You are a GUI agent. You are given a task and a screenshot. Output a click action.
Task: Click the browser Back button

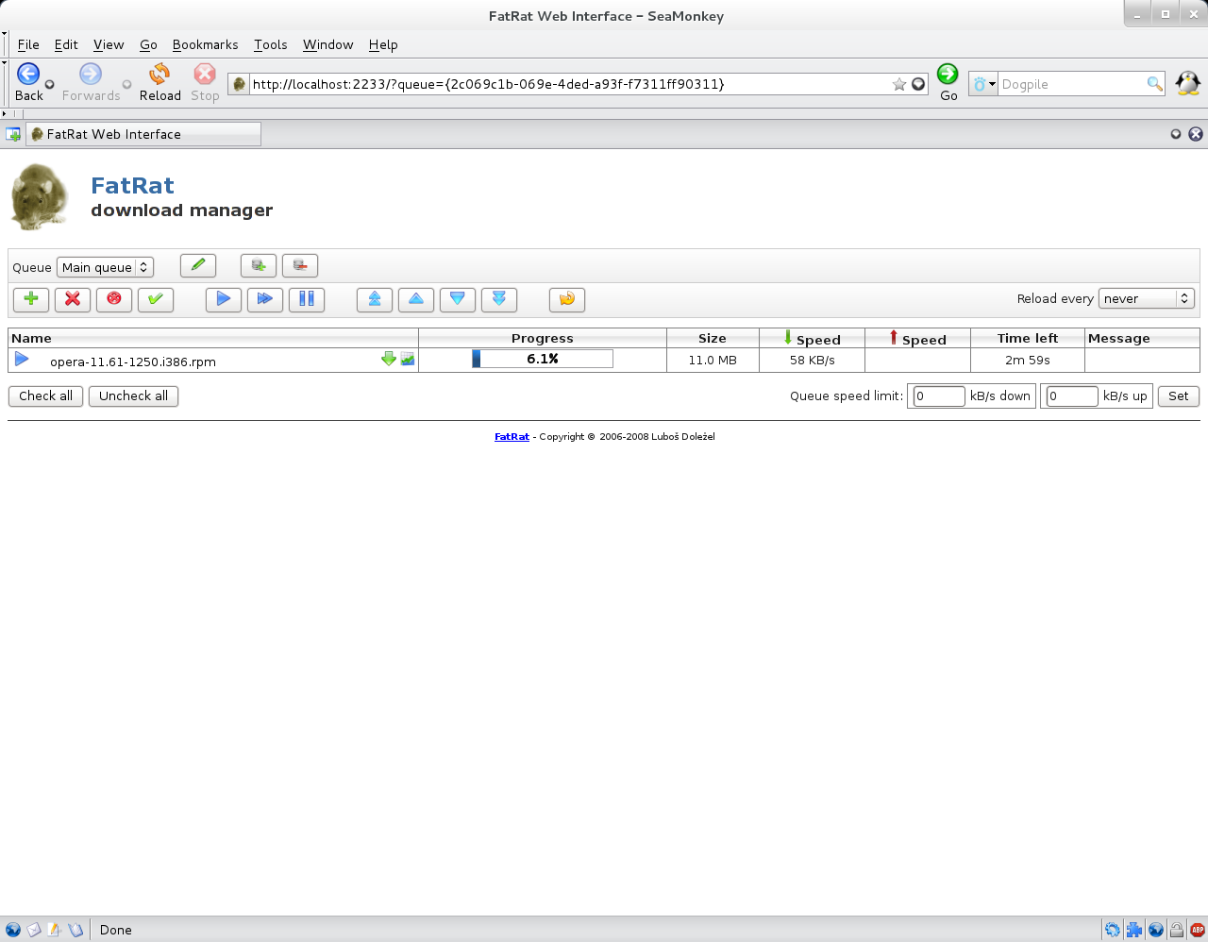[x=28, y=82]
